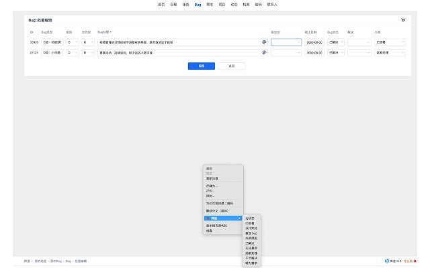The width and height of the screenshot is (430, 268).
Task: Select 重复 bug in the 禅道 submenu
Action: pyautogui.click(x=251, y=233)
